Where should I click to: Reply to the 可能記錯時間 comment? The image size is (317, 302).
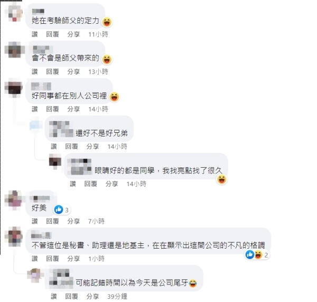point(71,297)
